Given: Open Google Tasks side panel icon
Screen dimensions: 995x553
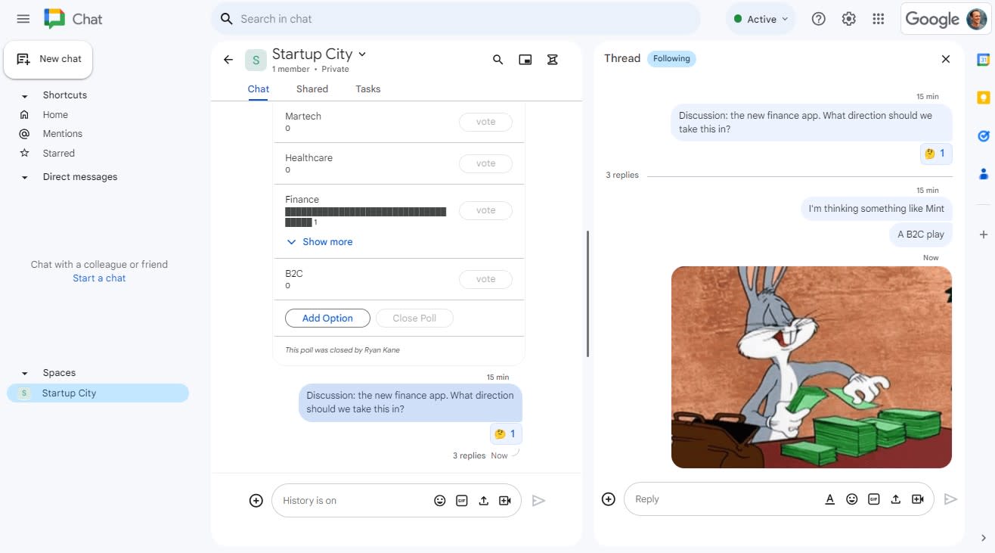Looking at the screenshot, I should [983, 135].
